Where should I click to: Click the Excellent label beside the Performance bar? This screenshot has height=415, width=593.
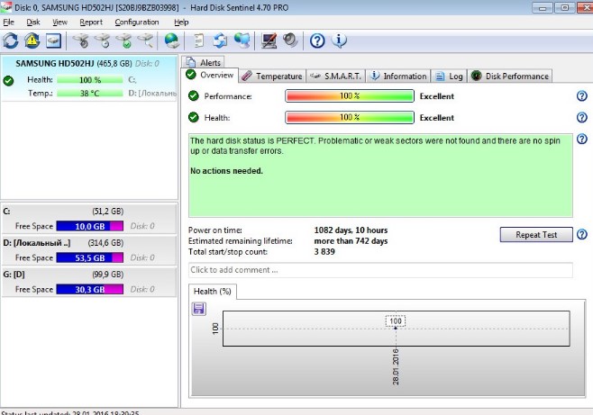coord(436,96)
